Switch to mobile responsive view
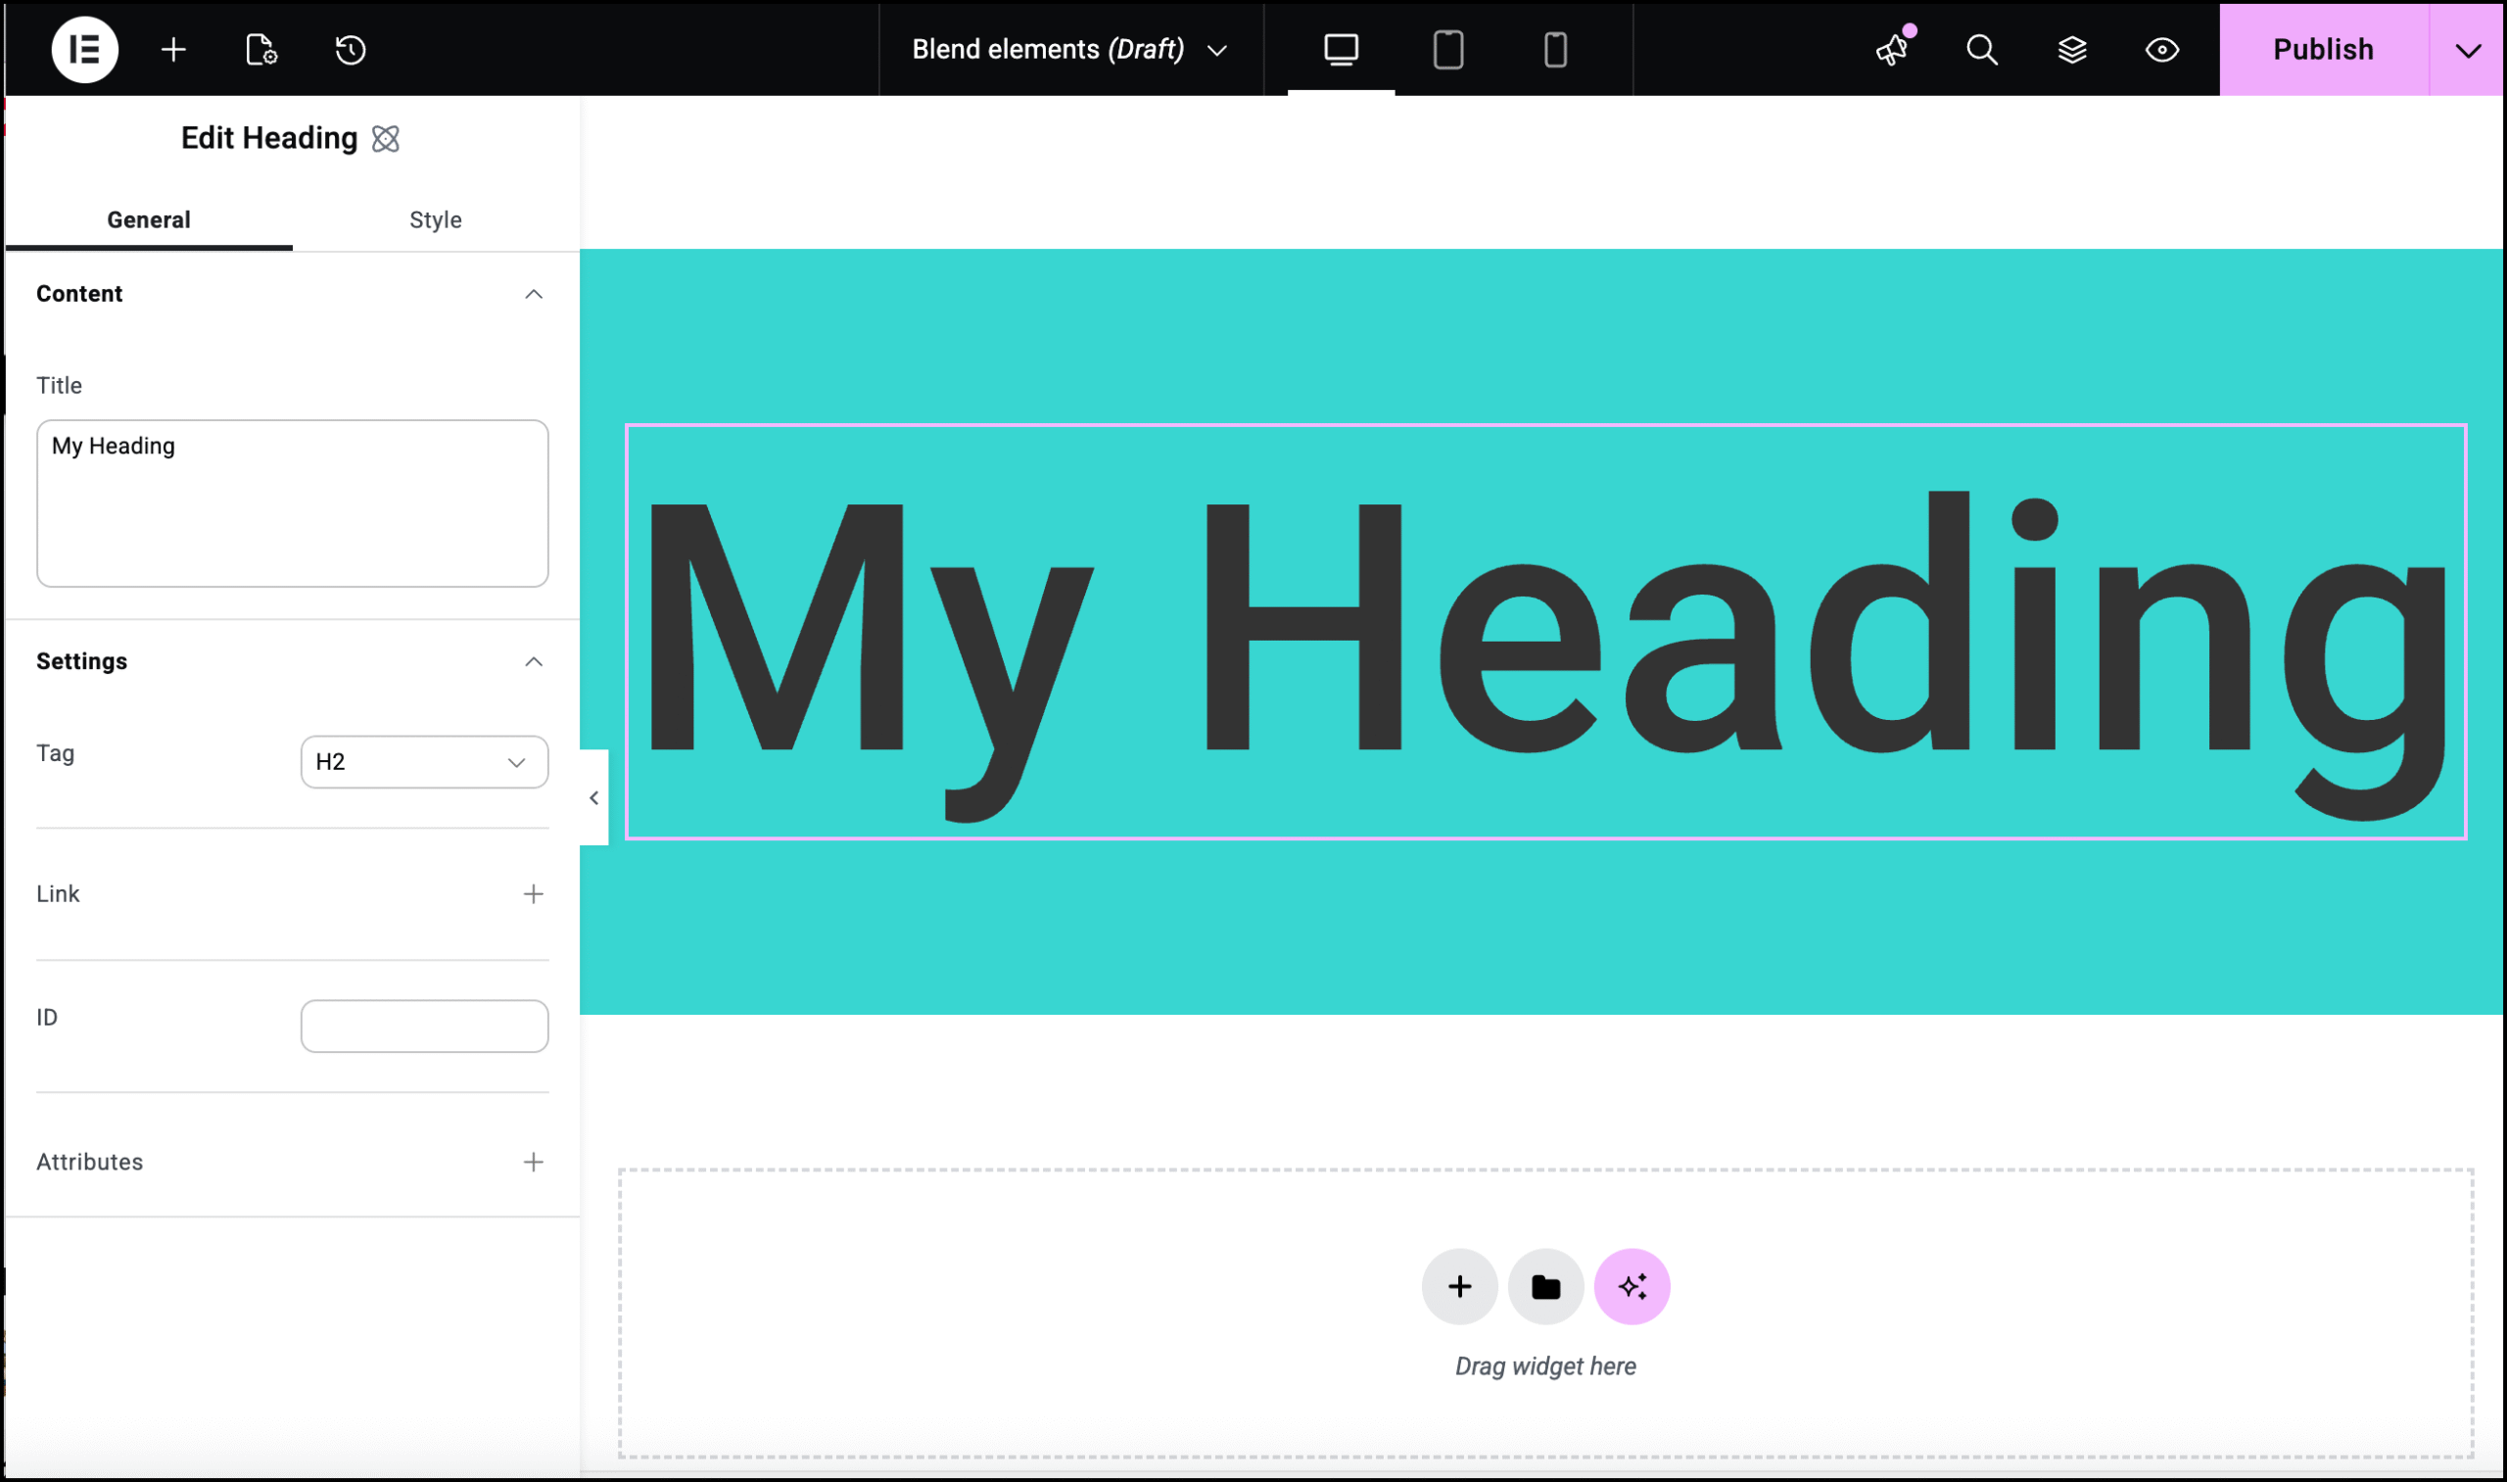This screenshot has height=1482, width=2507. (x=1554, y=49)
